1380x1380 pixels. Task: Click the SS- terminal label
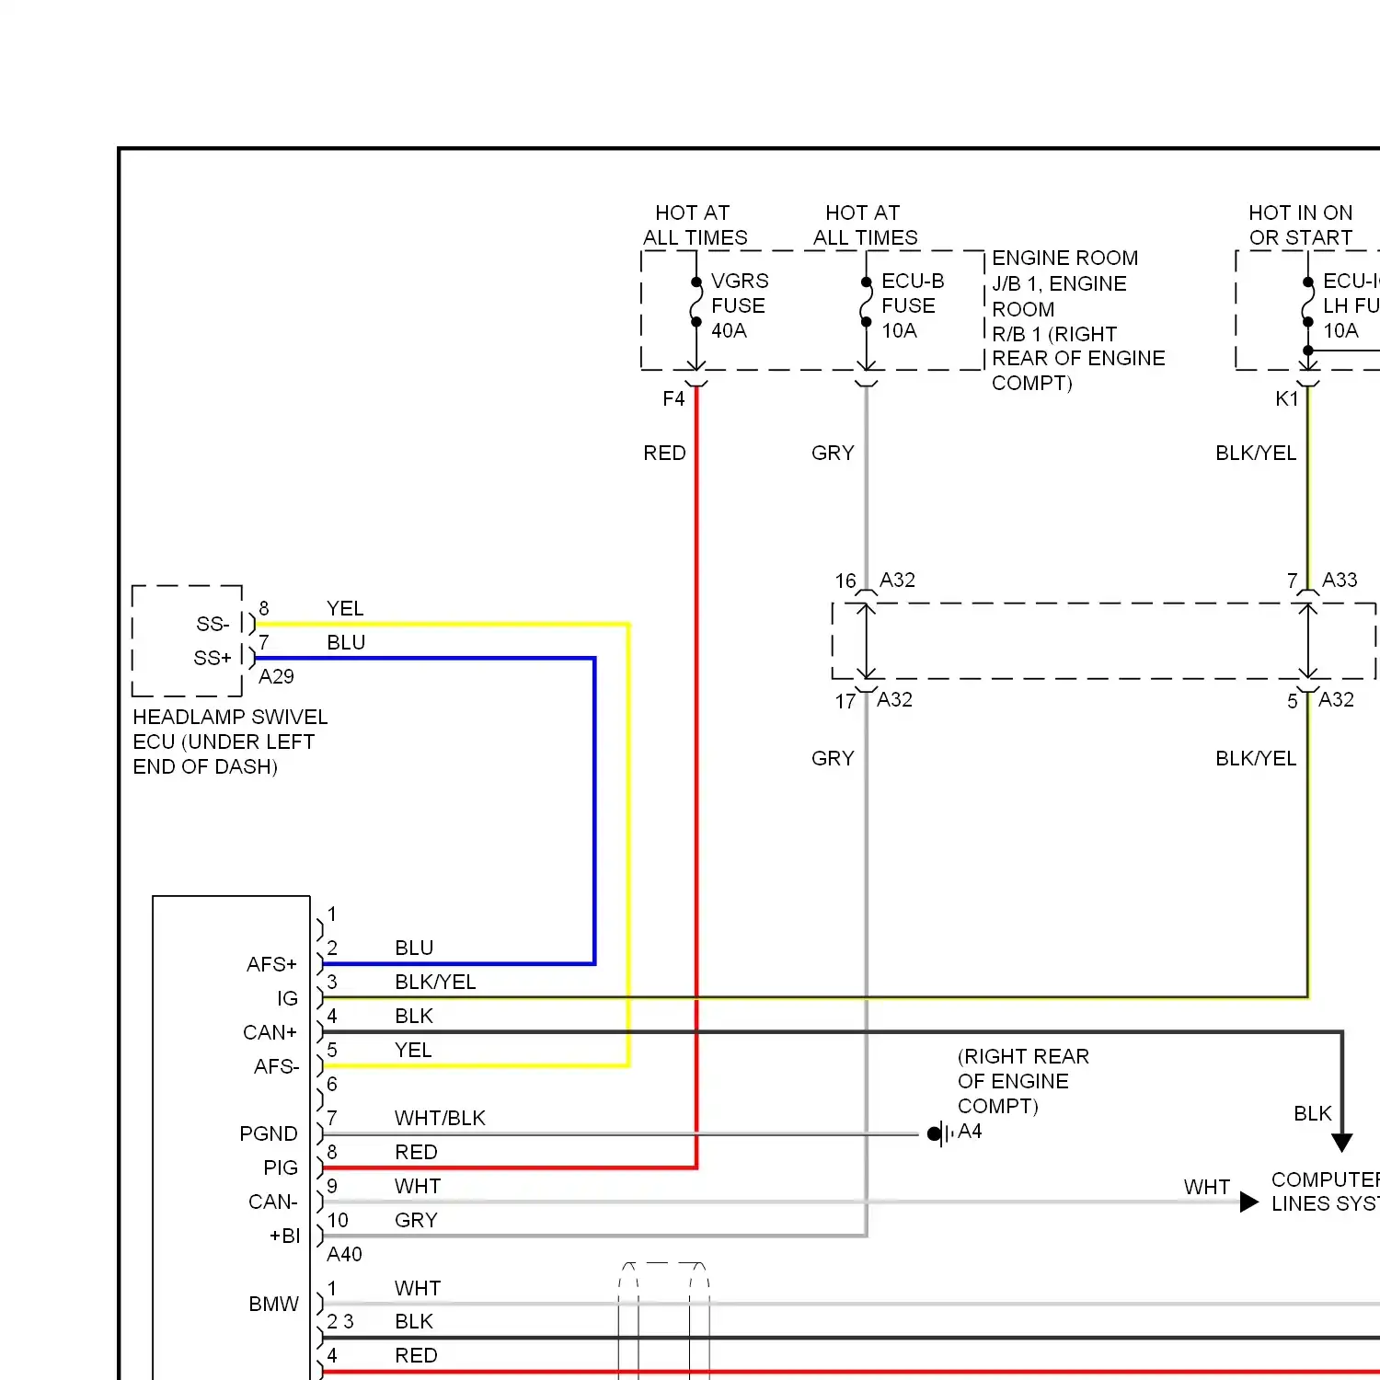[213, 624]
